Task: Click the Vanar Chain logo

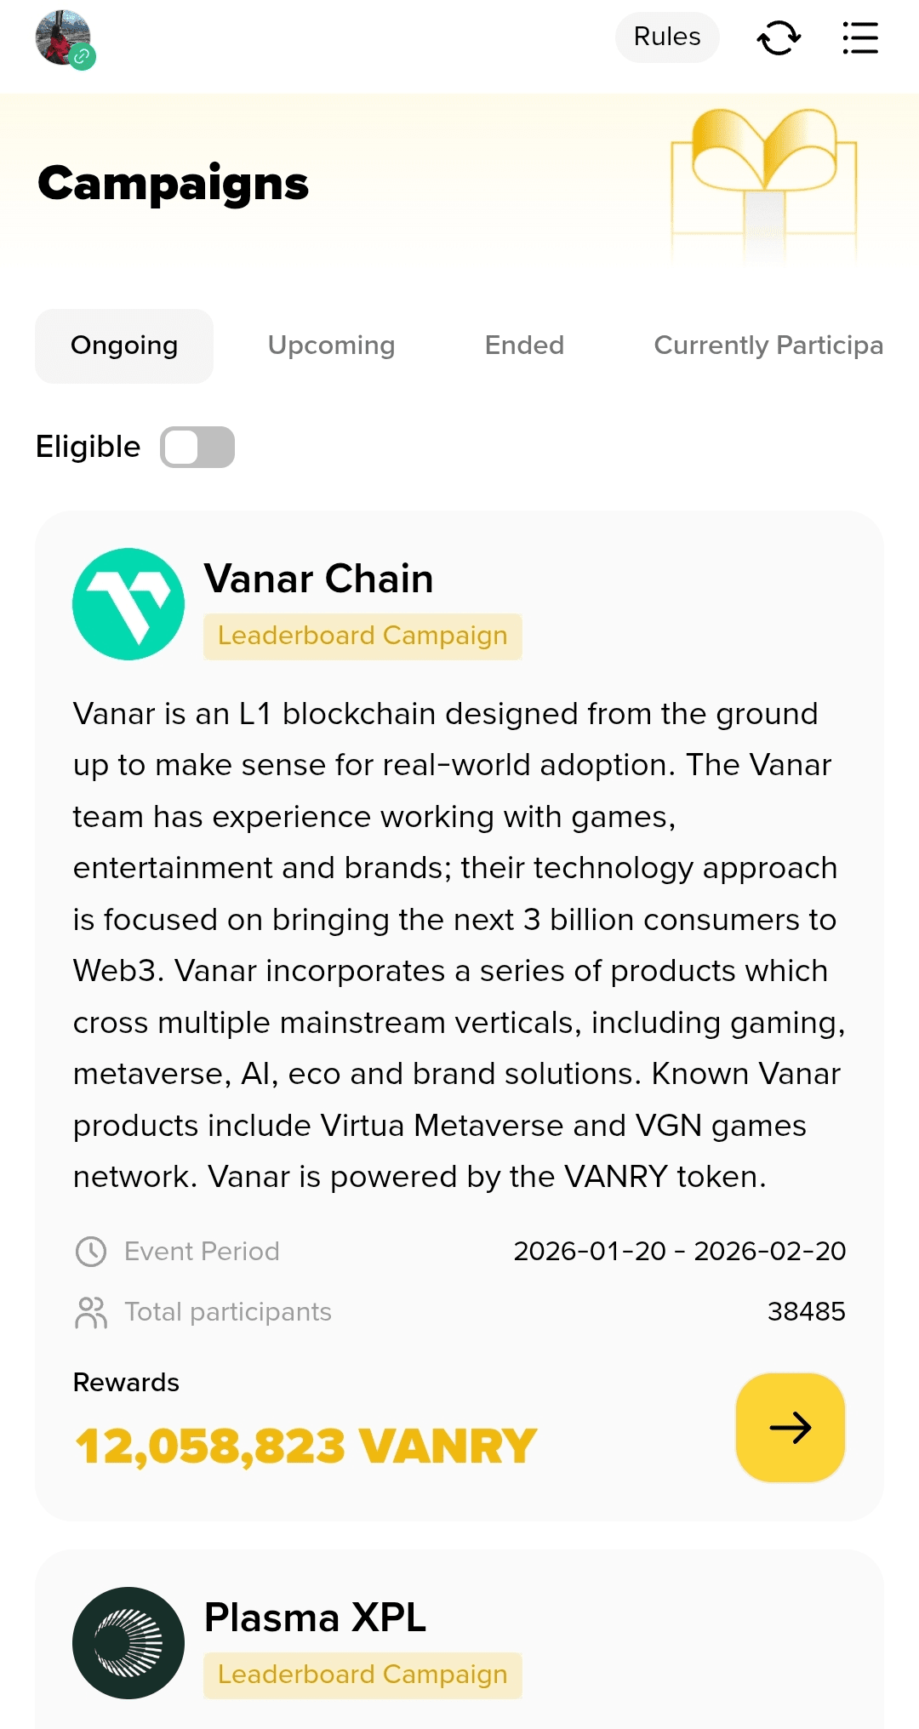Action: point(128,604)
